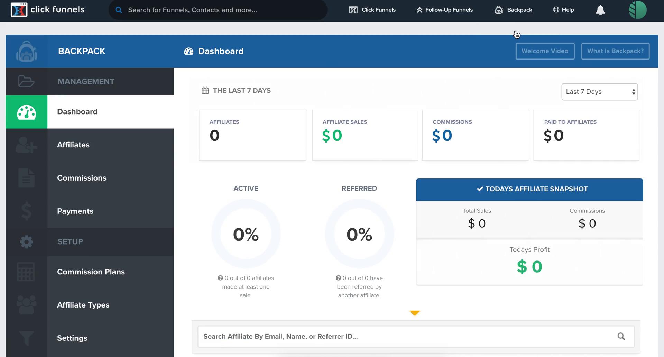
Task: Click the calendar icon beside The Last 7 Days
Action: point(205,90)
